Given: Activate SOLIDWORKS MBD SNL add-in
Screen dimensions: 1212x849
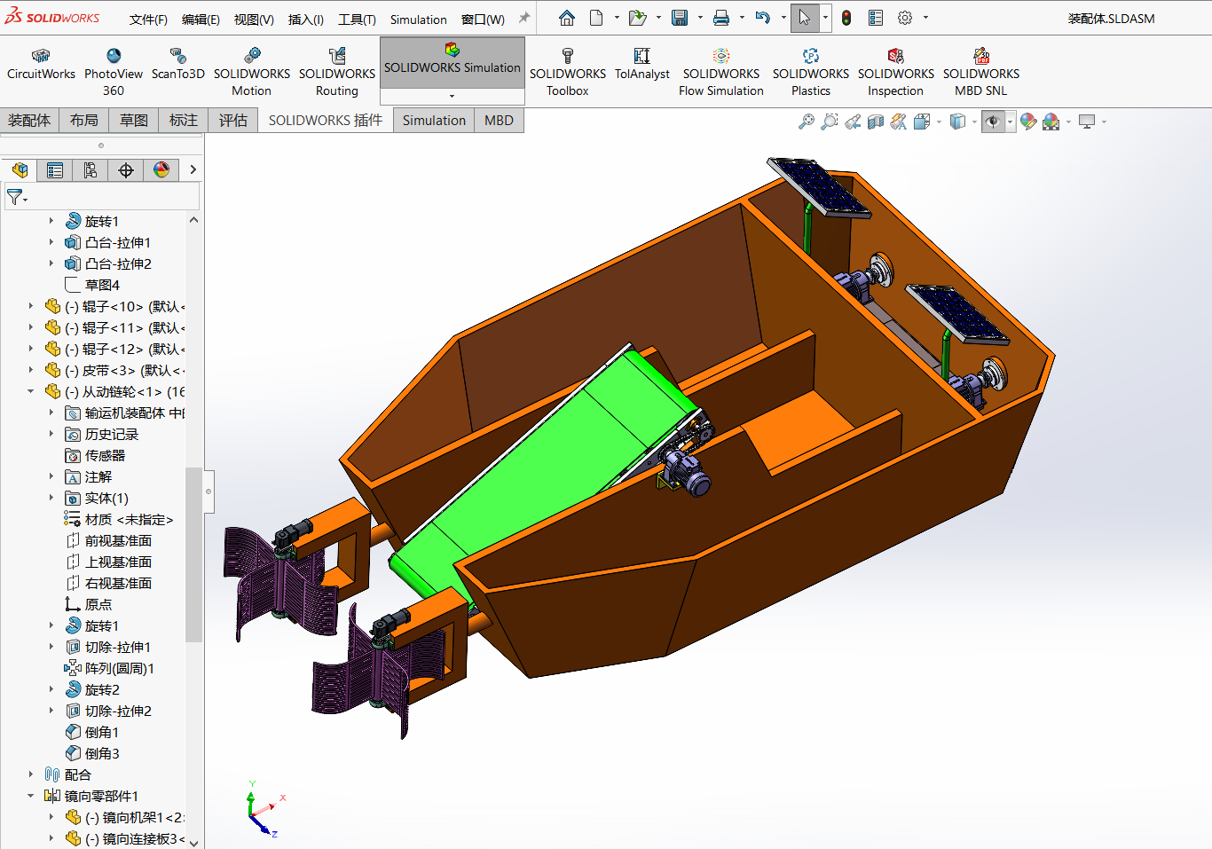Looking at the screenshot, I should (981, 73).
